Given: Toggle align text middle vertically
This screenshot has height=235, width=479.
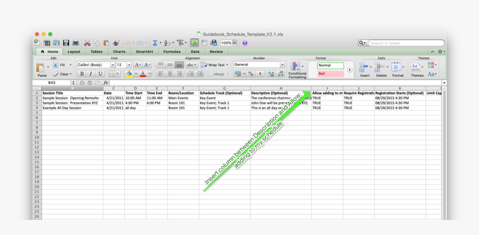Looking at the screenshot, I should 170,65.
